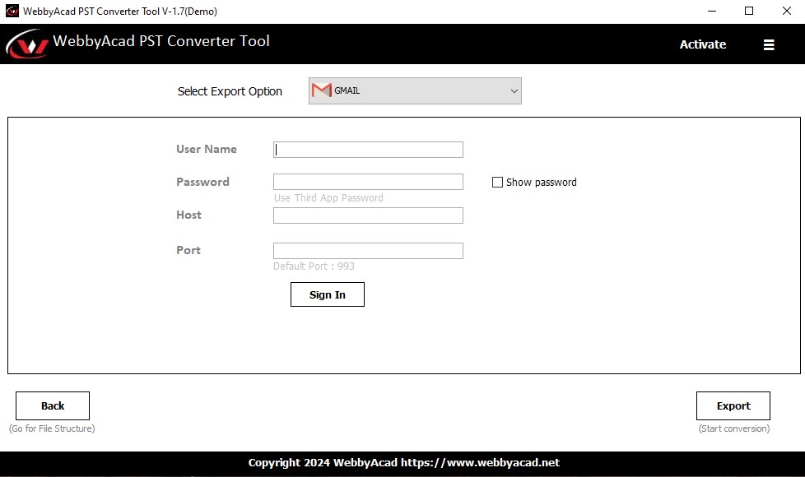
Task: Click the Back button
Action: [53, 405]
